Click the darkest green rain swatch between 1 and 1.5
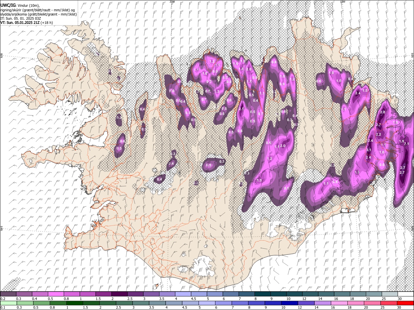 (x=75, y=303)
